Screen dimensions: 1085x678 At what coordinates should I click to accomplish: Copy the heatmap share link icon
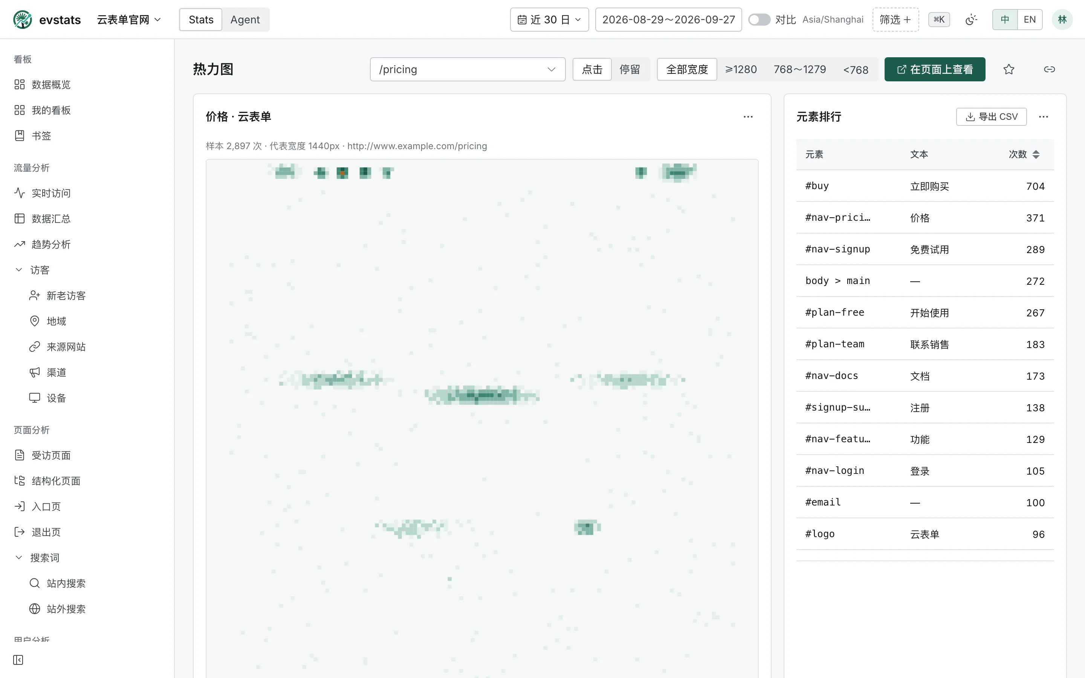click(x=1049, y=70)
